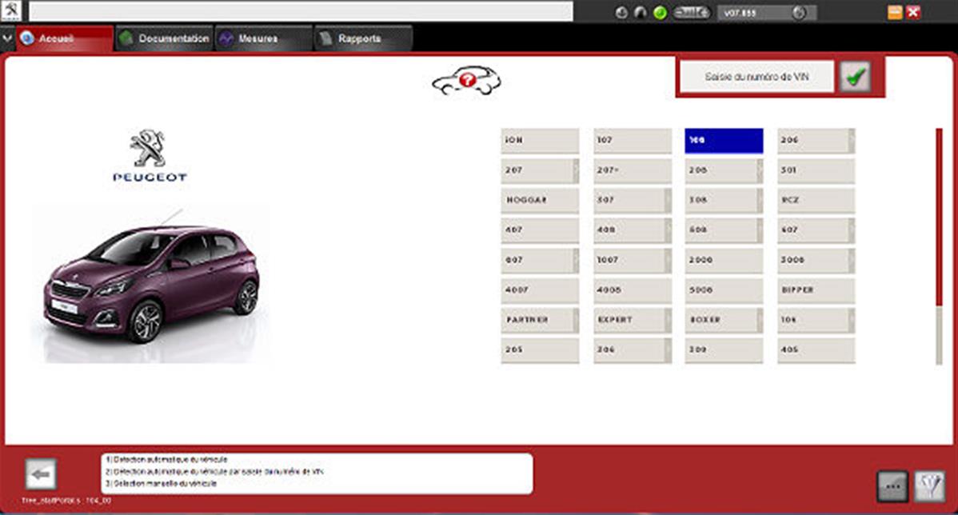958x515 pixels.
Task: Open the Mesures tab
Action: tap(263, 38)
